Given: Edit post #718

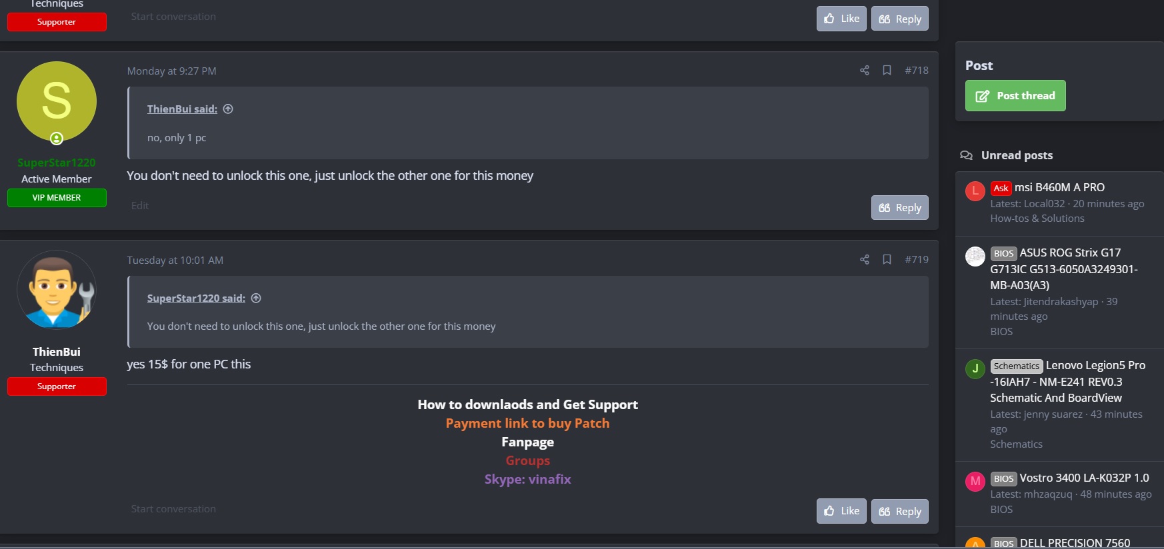Looking at the screenshot, I should click(140, 206).
